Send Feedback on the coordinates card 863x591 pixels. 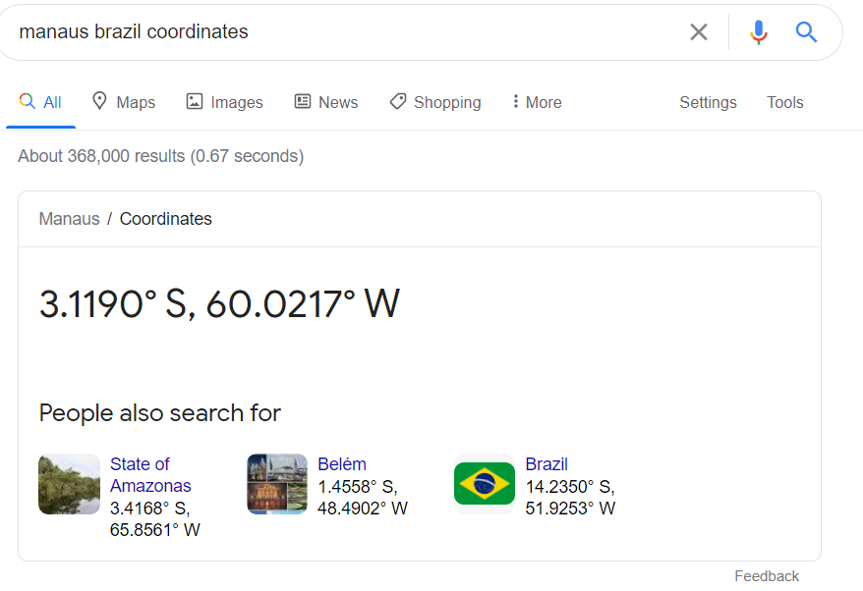[x=767, y=576]
